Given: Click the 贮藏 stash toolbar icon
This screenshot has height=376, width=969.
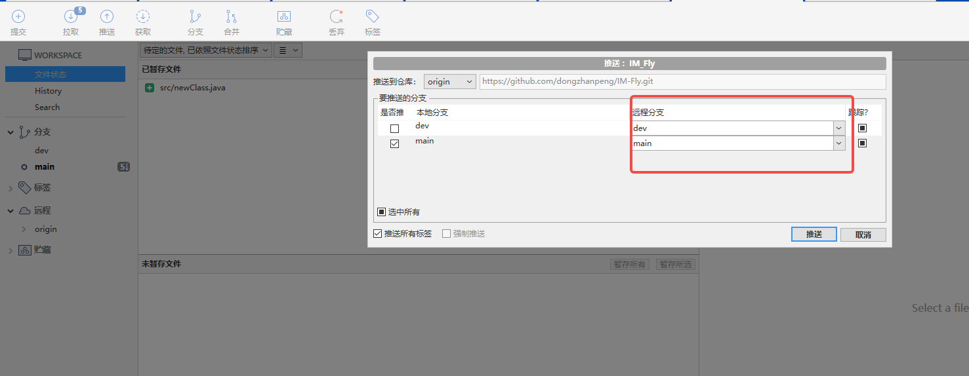Looking at the screenshot, I should 284,17.
